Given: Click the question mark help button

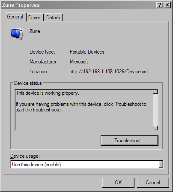Looking at the screenshot, I should (x=160, y=5).
